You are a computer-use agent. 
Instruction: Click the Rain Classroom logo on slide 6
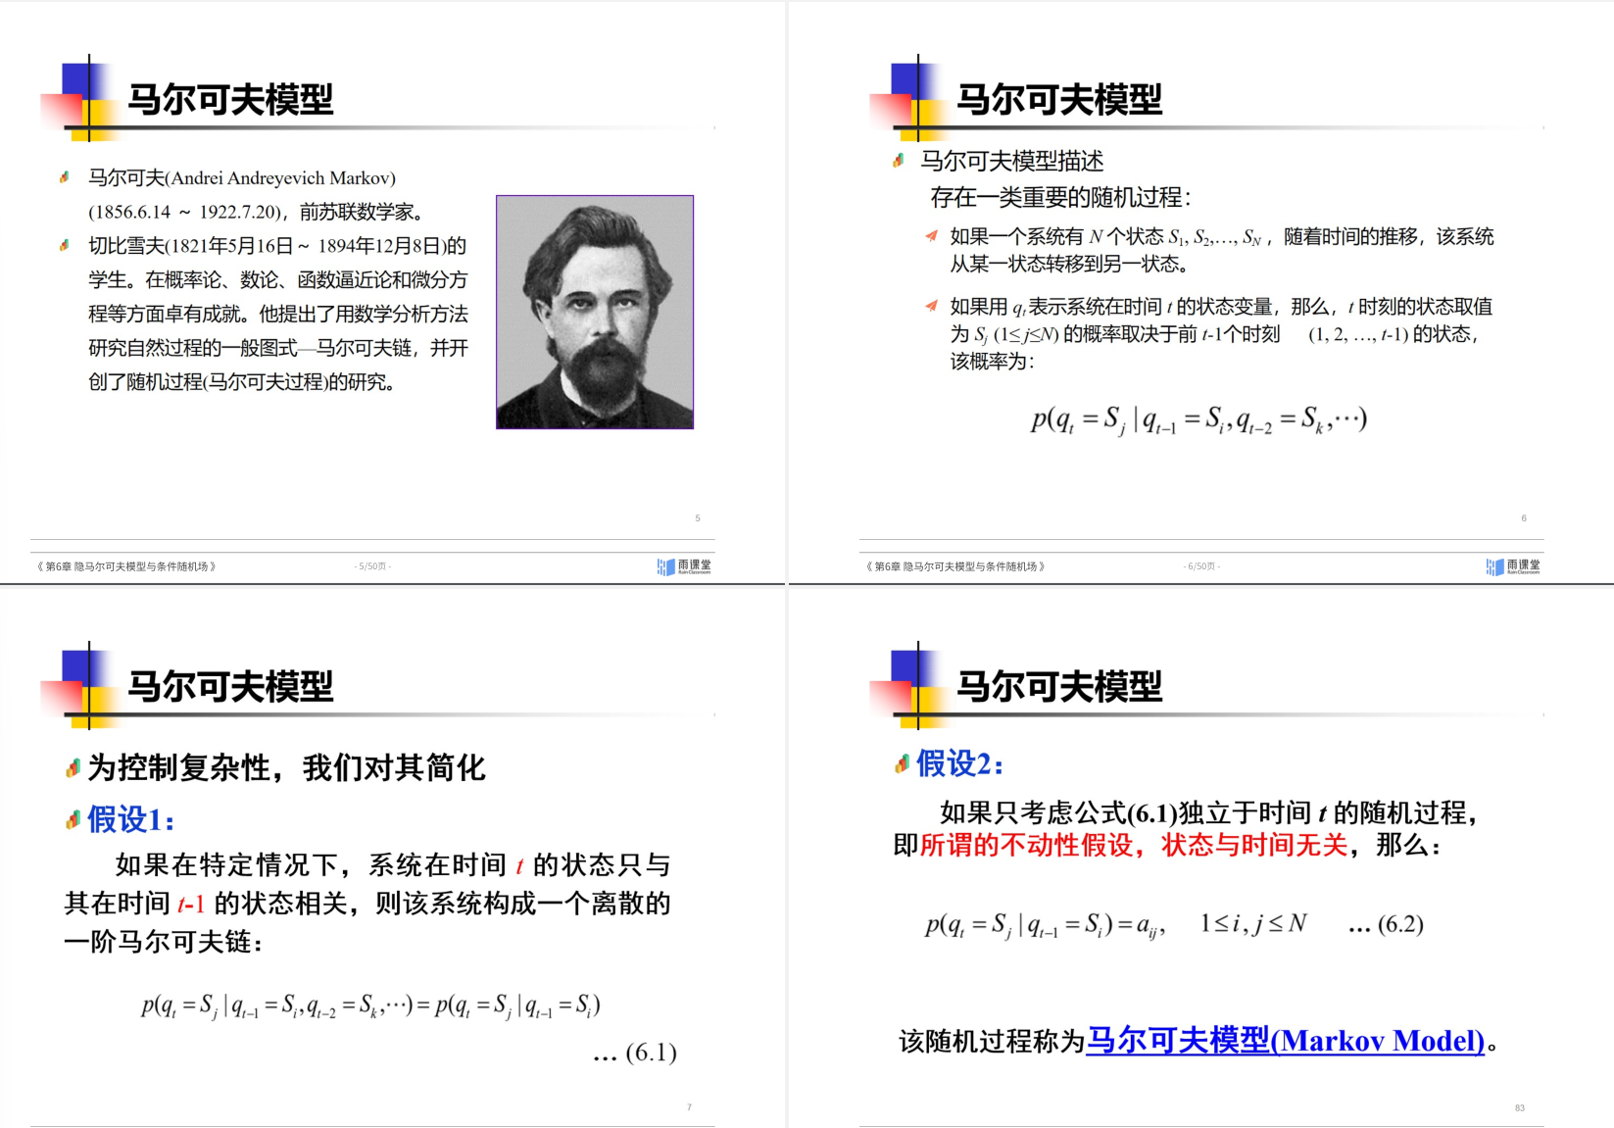(1512, 566)
